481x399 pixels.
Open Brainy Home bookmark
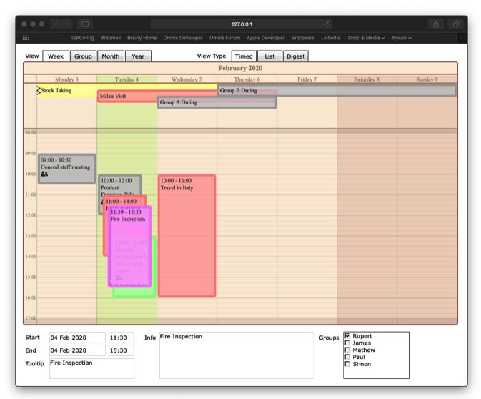click(x=142, y=38)
